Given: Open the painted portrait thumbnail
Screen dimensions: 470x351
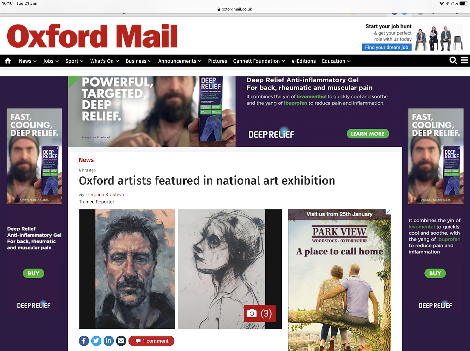Looking at the screenshot, I should coord(127,269).
